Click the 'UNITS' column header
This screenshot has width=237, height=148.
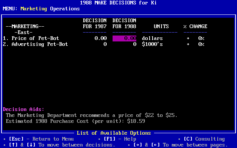[161, 27]
